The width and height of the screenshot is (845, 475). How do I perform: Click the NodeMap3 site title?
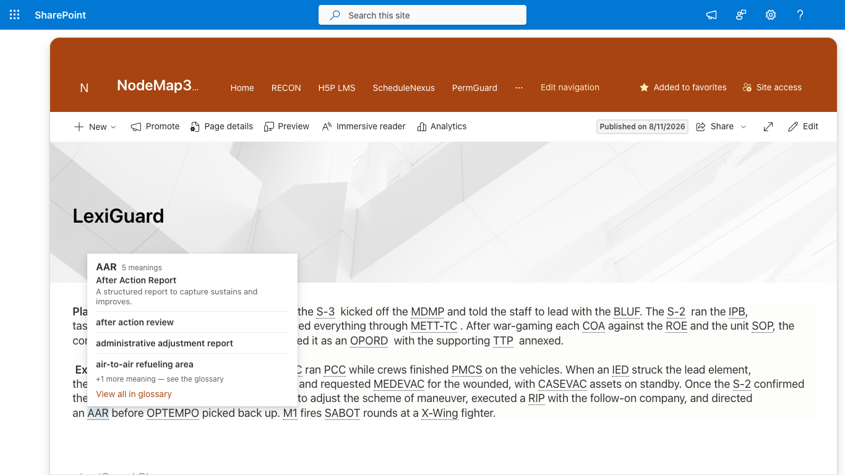(158, 85)
